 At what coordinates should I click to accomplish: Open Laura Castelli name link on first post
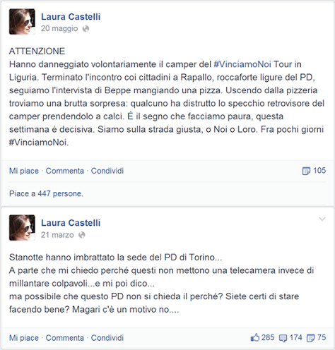pos(71,17)
